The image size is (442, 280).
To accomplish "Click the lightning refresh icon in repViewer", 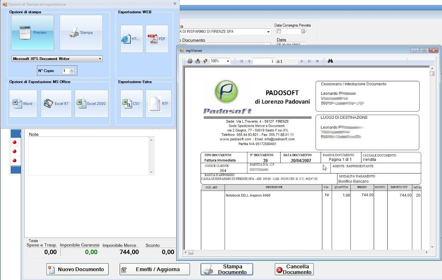I will 205,61.
